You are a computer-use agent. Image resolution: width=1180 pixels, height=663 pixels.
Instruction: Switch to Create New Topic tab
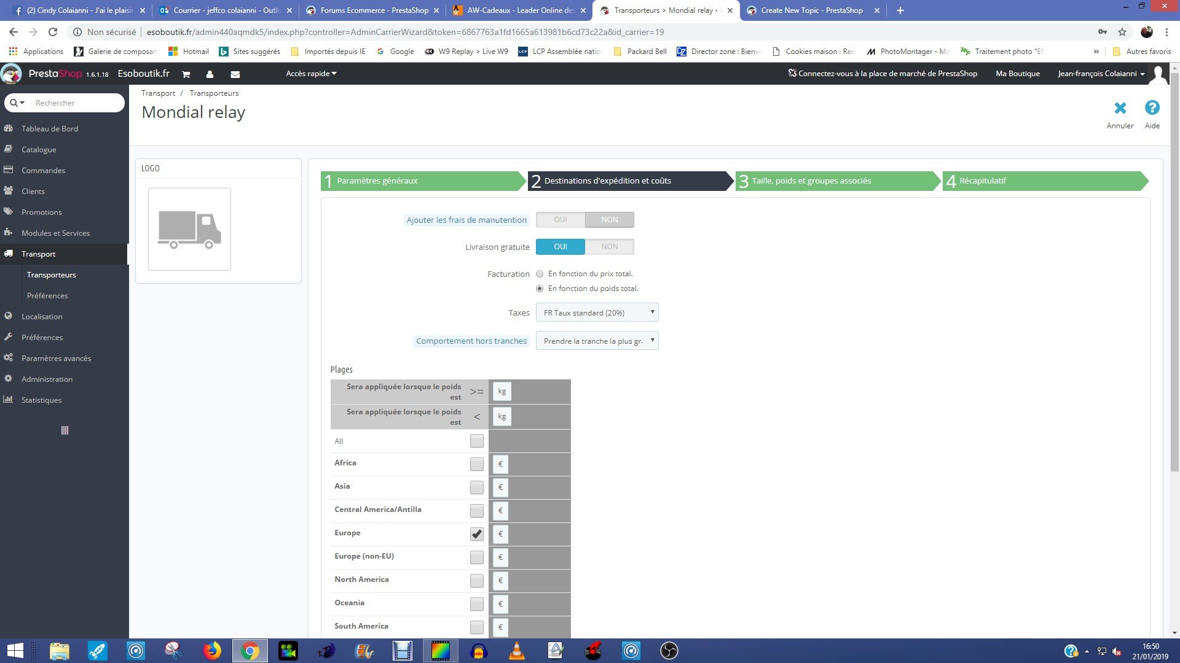(811, 10)
